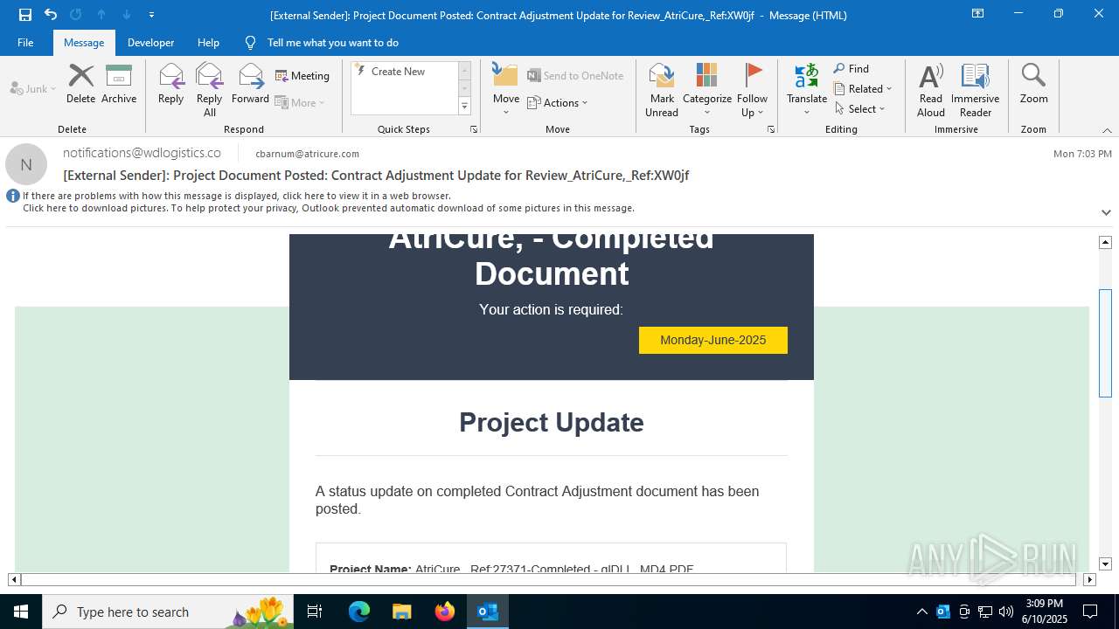Click the Next Item down arrow

[127, 15]
